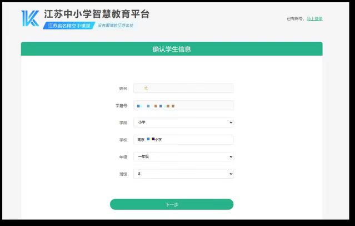Click the 学校 field label

click(x=123, y=140)
